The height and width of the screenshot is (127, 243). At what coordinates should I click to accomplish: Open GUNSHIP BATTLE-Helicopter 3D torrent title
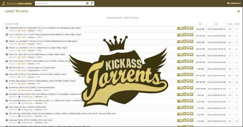click(x=45, y=28)
